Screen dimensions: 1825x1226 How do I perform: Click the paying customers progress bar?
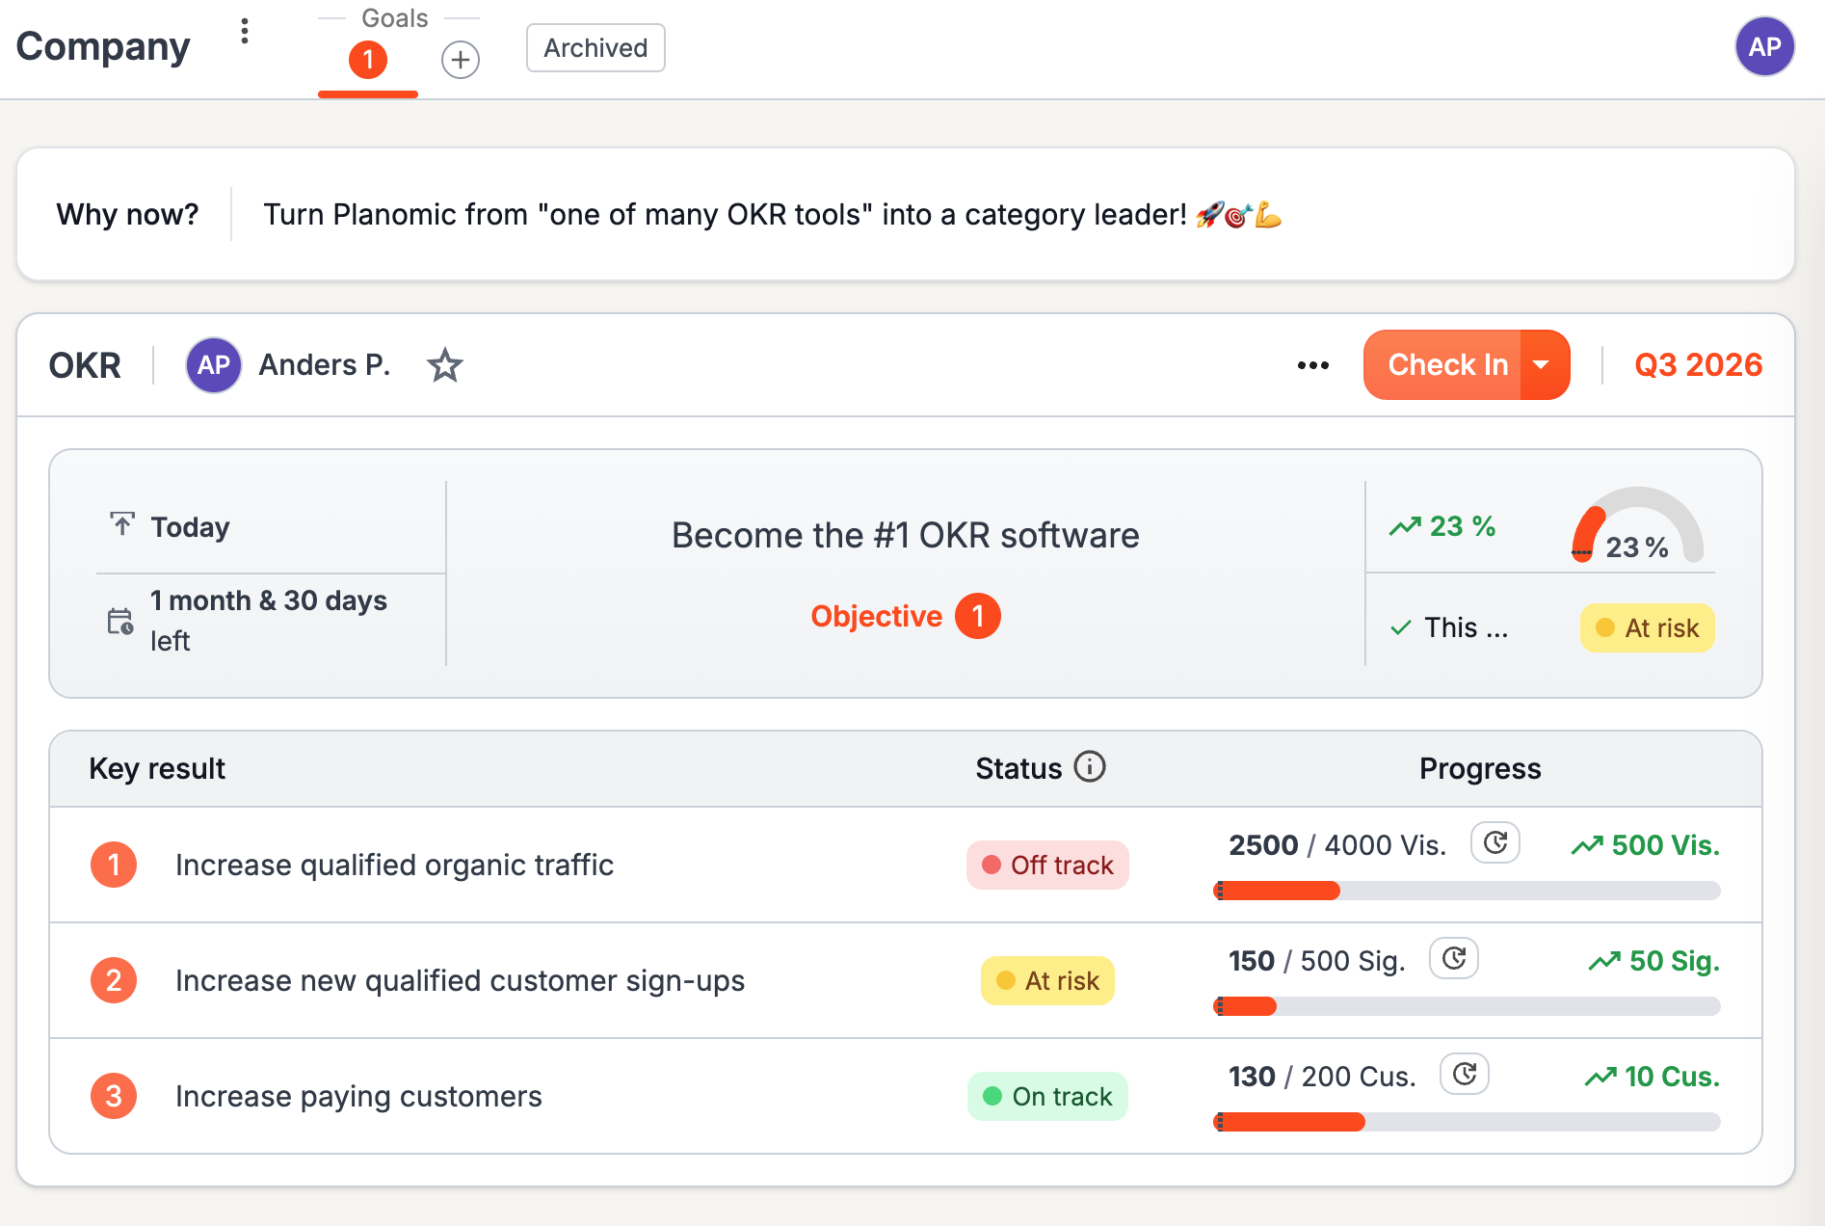(1467, 1122)
